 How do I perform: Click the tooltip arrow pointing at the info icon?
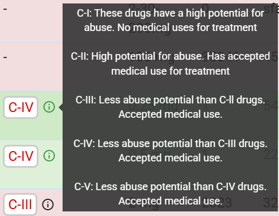tap(61, 107)
